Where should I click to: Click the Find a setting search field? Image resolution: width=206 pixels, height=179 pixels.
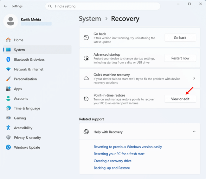pos(103,6)
